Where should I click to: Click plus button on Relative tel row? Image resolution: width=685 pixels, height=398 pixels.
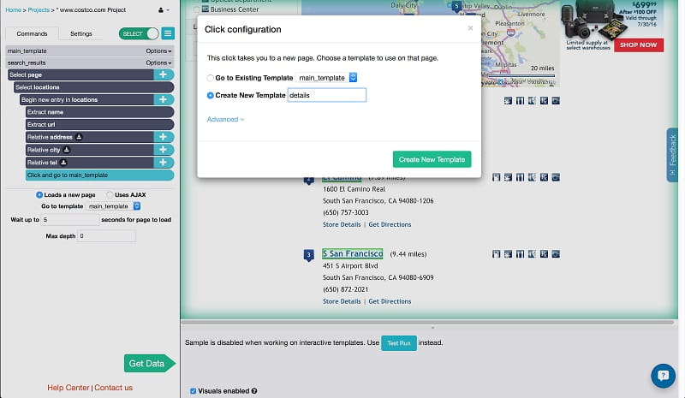164,163
